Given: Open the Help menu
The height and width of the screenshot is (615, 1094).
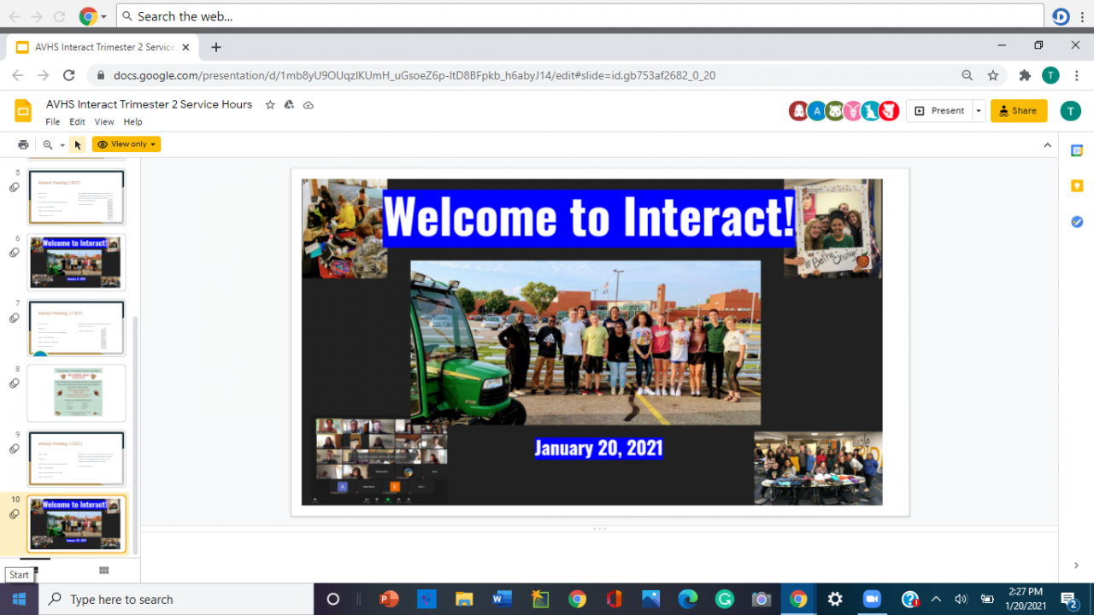Looking at the screenshot, I should tap(132, 122).
